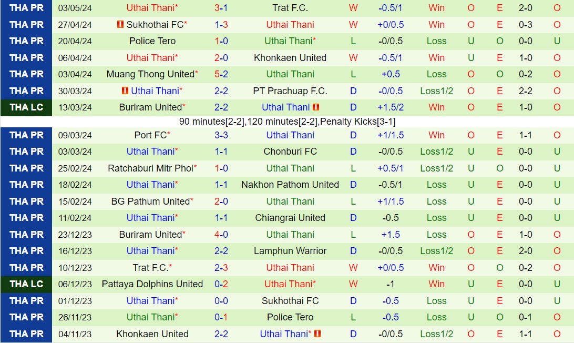The width and height of the screenshot is (574, 343).
Task: Select the BG Pathum United team name
Action: 150,201
